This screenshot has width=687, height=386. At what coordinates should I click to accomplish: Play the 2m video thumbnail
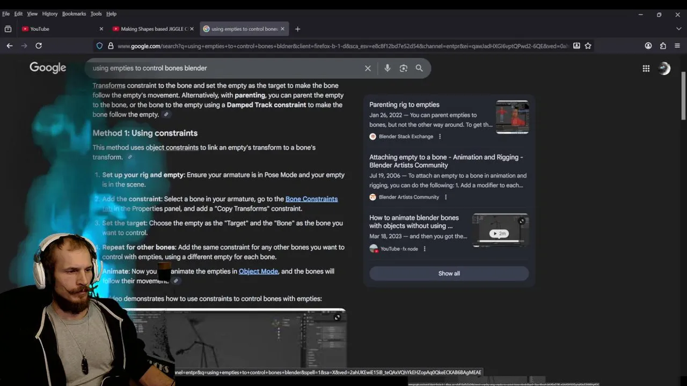[500, 231]
